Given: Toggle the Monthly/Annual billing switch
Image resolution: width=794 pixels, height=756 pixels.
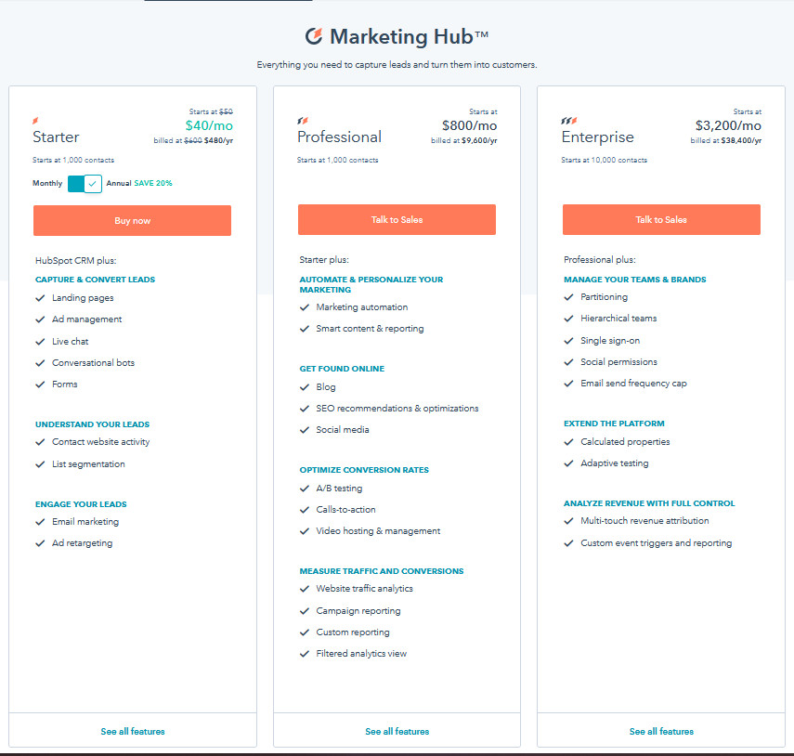Looking at the screenshot, I should click(x=85, y=183).
